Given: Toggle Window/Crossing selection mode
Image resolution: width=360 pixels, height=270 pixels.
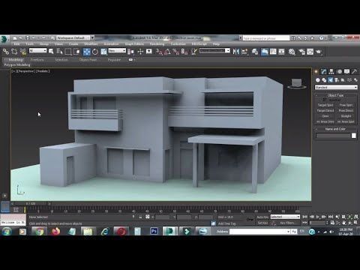Looking at the screenshot, I should (x=76, y=52).
